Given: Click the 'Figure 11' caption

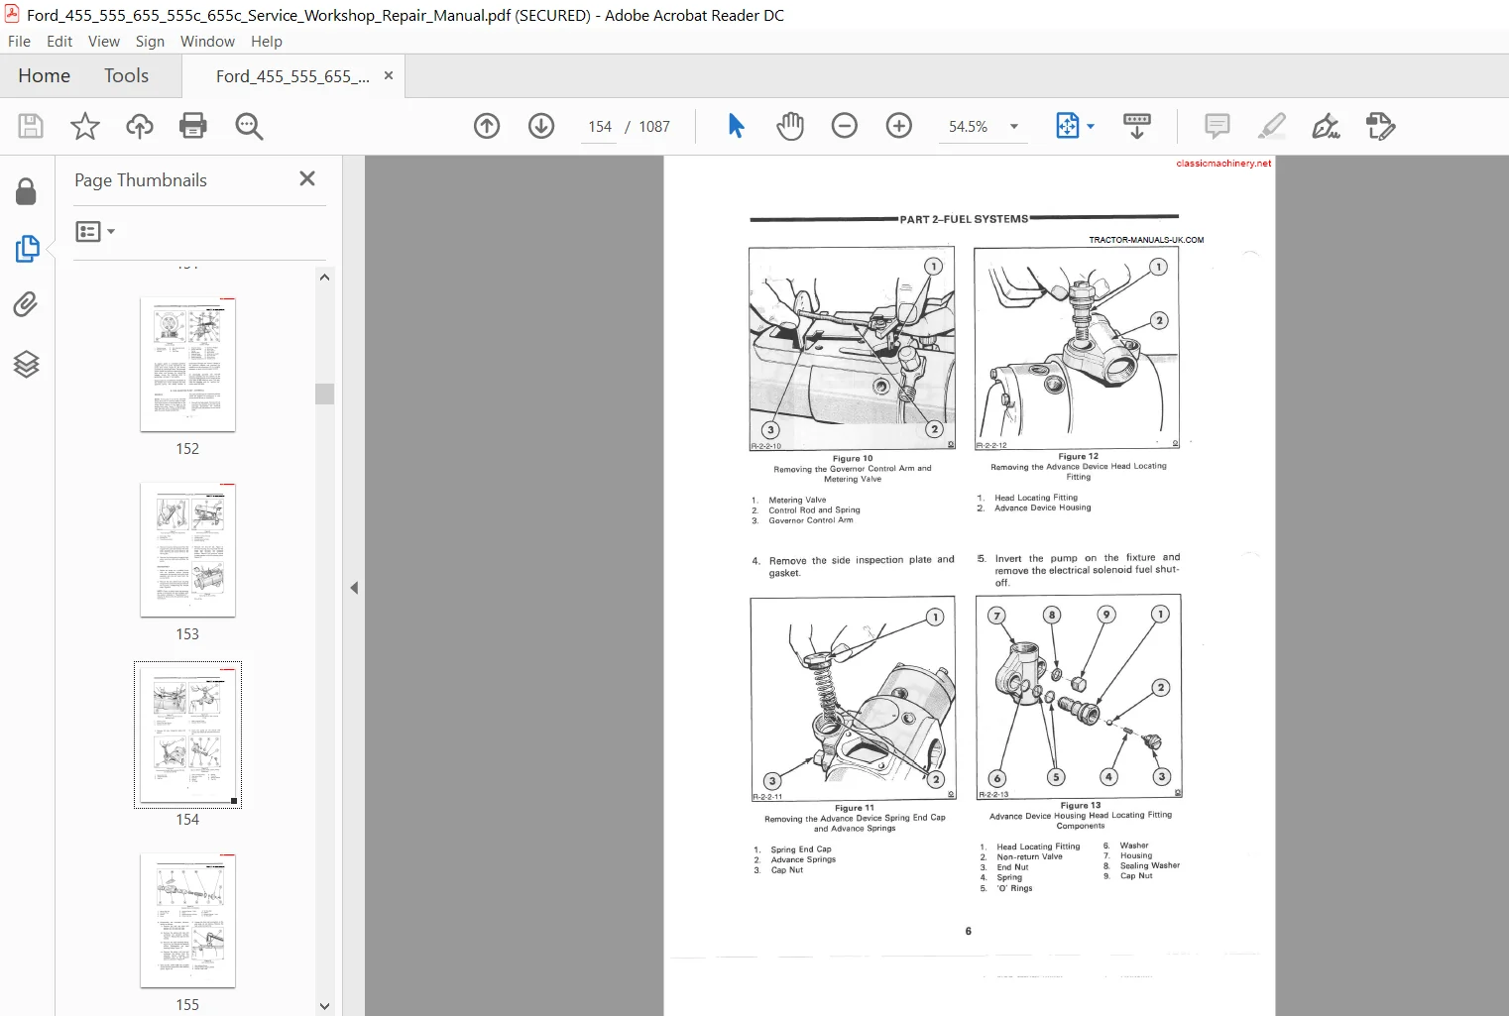Looking at the screenshot, I should pyautogui.click(x=855, y=808).
